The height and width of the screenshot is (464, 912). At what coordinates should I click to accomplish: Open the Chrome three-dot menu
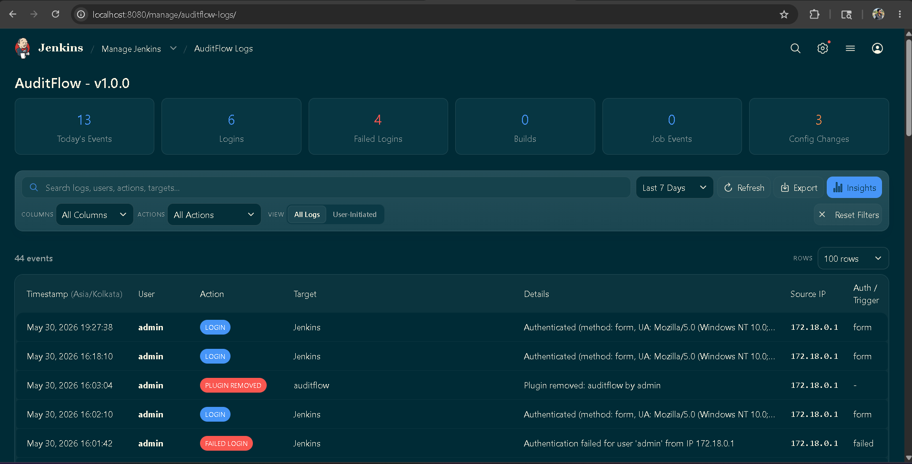click(x=900, y=14)
